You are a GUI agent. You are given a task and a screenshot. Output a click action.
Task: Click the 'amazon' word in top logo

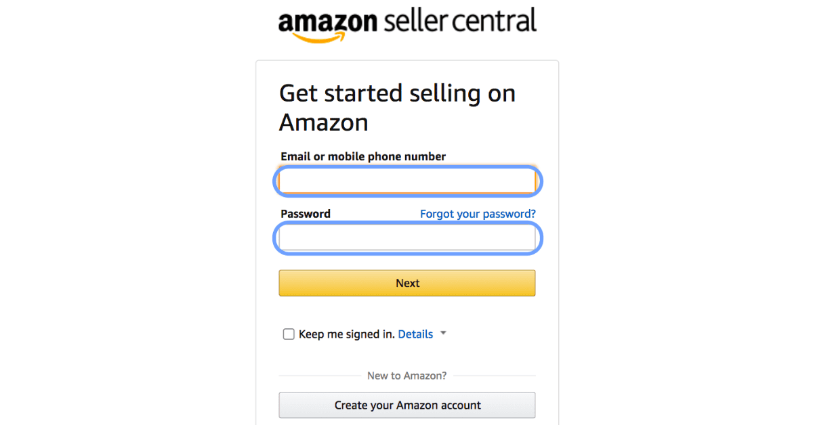point(327,22)
